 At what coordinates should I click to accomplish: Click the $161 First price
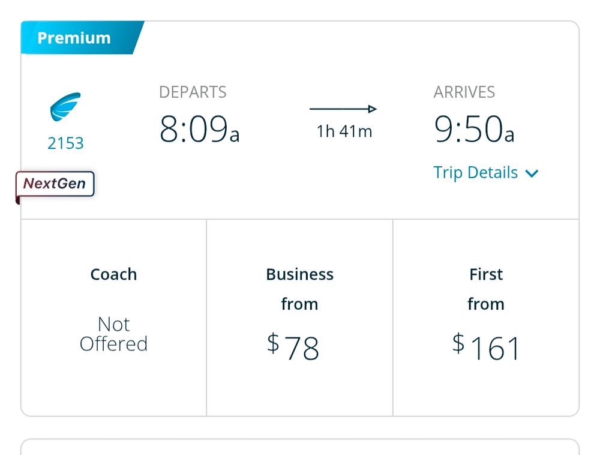tap(486, 348)
